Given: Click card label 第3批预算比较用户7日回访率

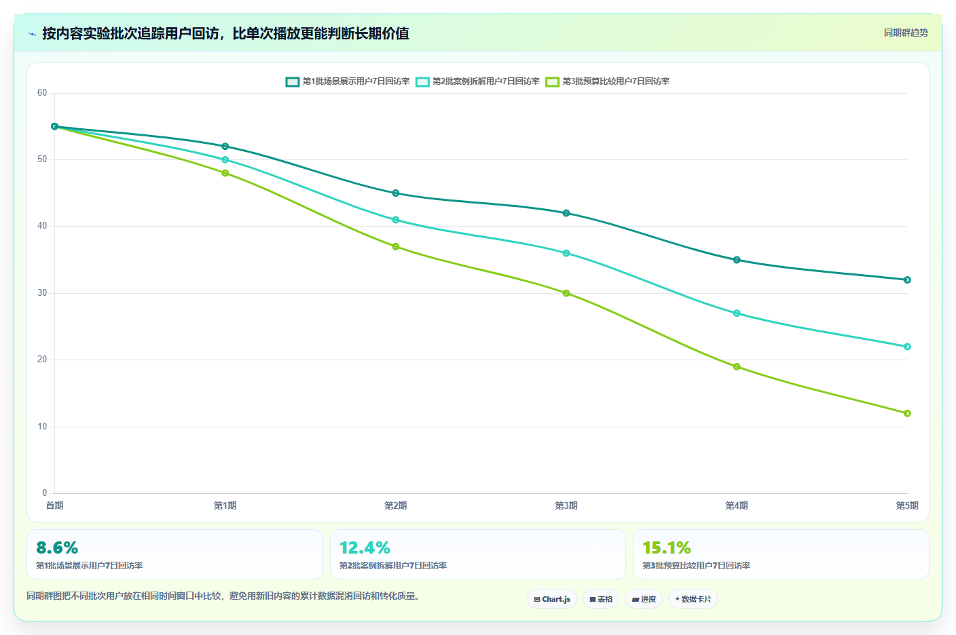Looking at the screenshot, I should [x=696, y=566].
